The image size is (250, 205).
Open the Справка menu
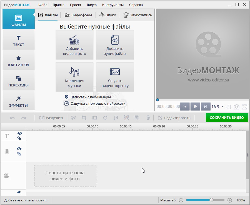pyautogui.click(x=136, y=5)
